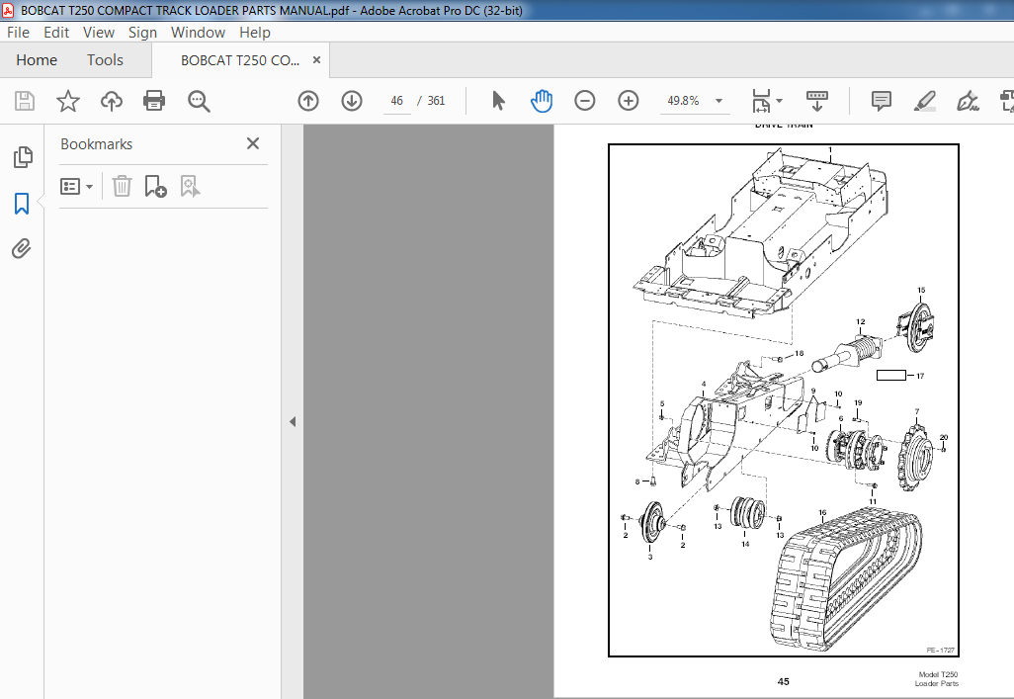Click the rightmost partially visible toolbar icon
The image size is (1014, 699).
pos(1007,101)
